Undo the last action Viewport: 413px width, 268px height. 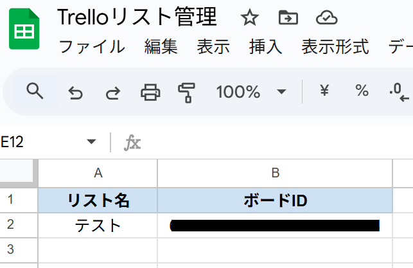tap(75, 93)
